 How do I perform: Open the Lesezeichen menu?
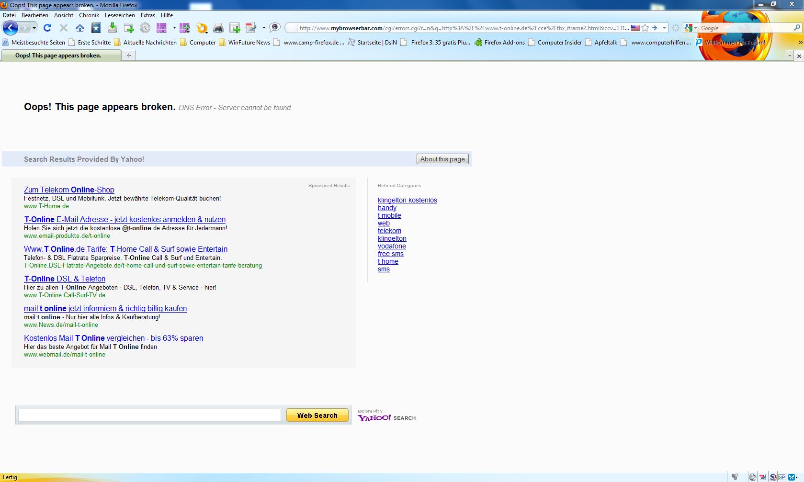coord(120,15)
